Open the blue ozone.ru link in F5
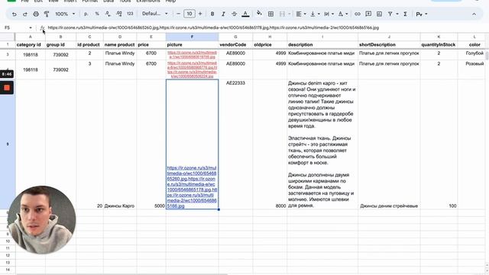Image resolution: width=489 pixels, height=275 pixels. pyautogui.click(x=192, y=186)
